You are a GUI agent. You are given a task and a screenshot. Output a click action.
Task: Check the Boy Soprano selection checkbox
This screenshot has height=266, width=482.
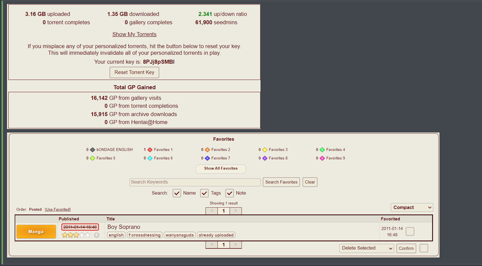coord(410,231)
